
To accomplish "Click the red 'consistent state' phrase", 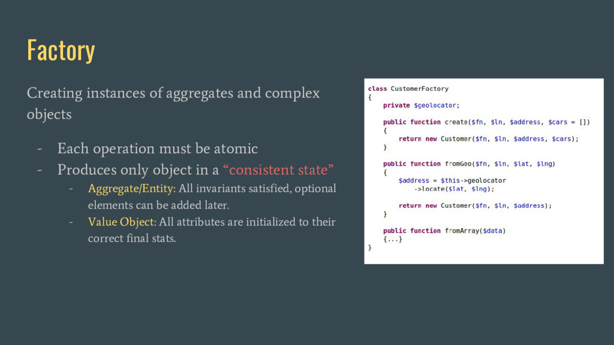I will tap(278, 170).
